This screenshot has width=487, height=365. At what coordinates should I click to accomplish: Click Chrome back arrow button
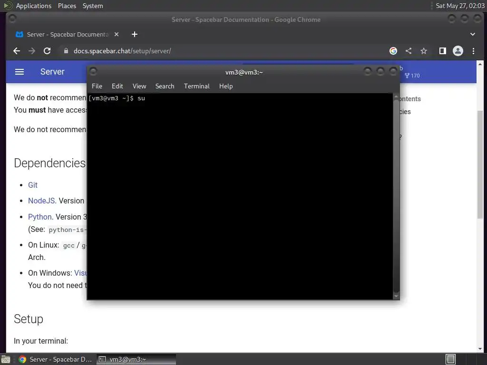click(17, 51)
